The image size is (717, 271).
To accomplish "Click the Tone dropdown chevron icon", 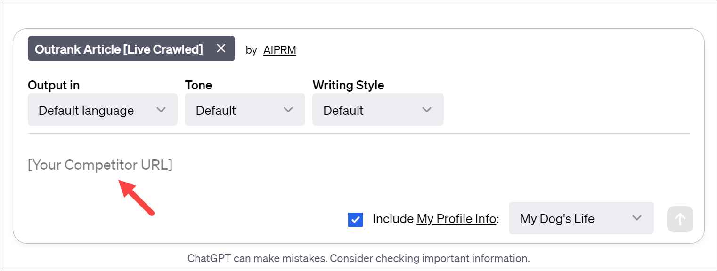I will pyautogui.click(x=288, y=109).
